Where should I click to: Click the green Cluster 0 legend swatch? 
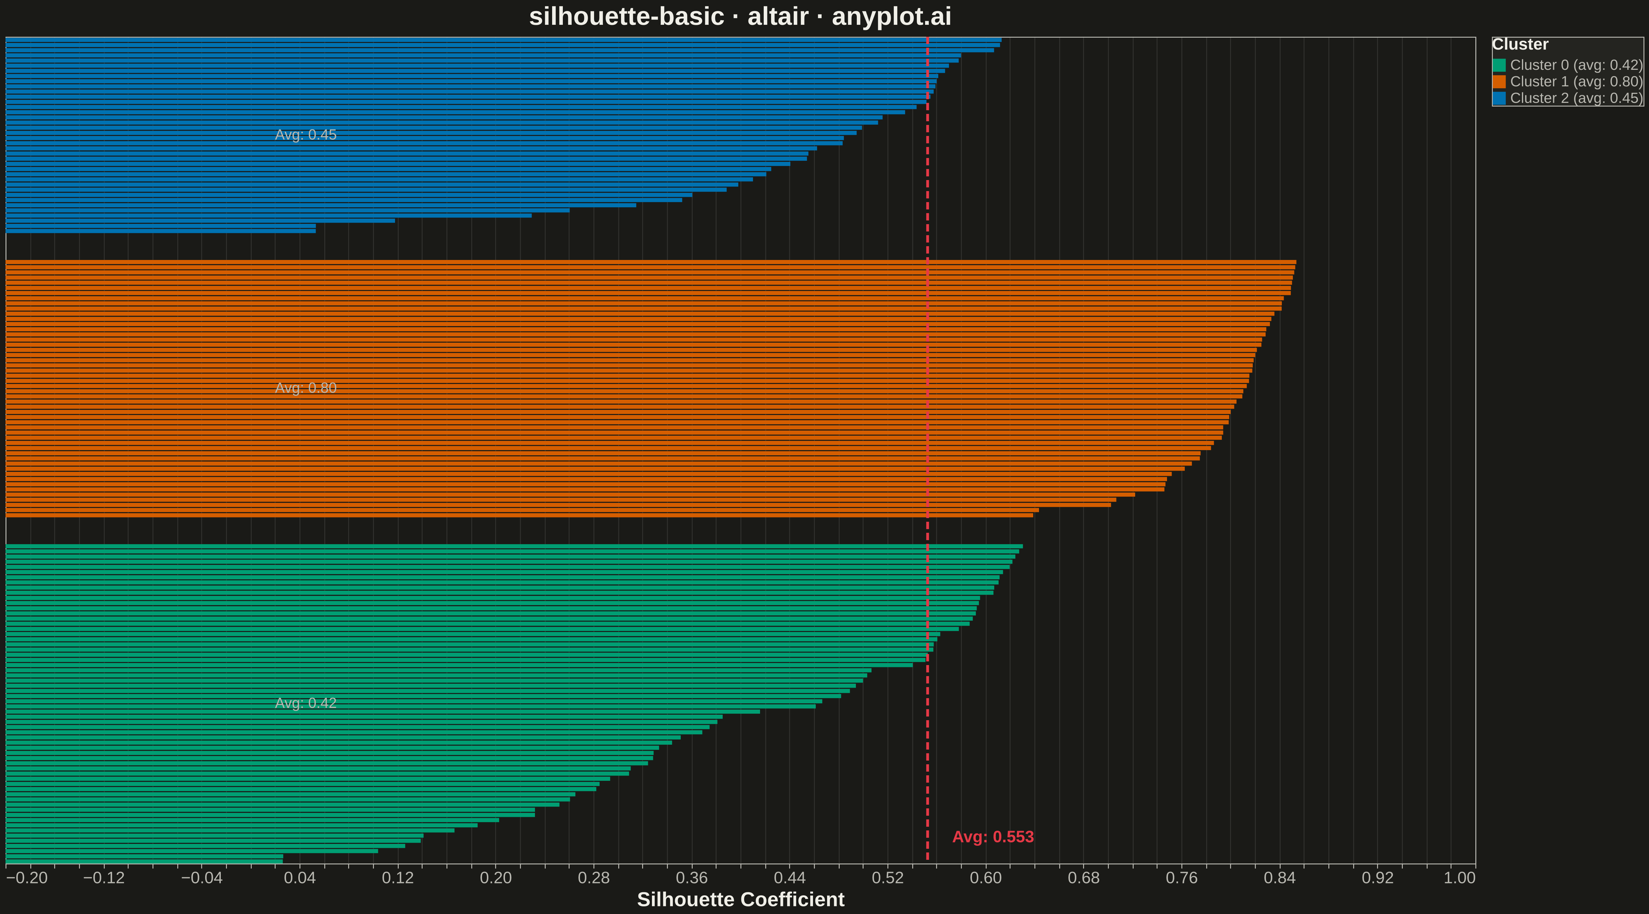point(1499,65)
